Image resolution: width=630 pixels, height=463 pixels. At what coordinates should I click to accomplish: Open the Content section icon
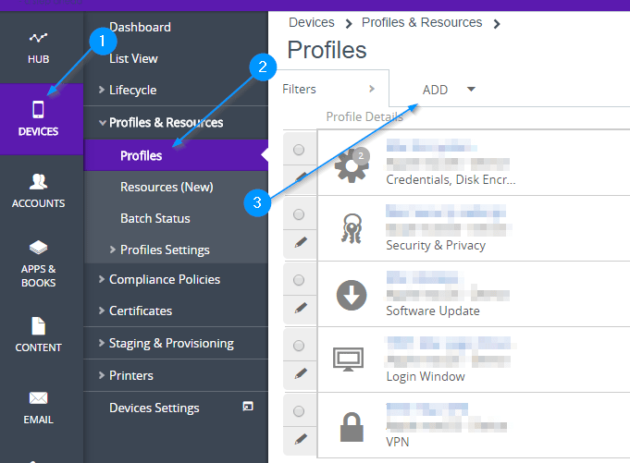(38, 335)
